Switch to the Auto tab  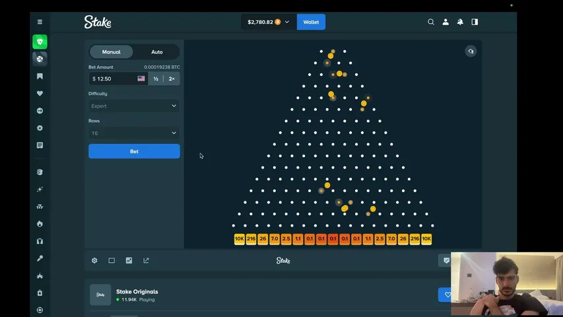(x=157, y=52)
